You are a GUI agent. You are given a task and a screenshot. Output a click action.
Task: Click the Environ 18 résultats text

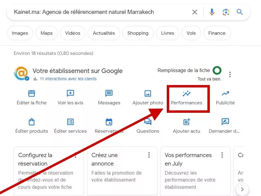coord(53,53)
